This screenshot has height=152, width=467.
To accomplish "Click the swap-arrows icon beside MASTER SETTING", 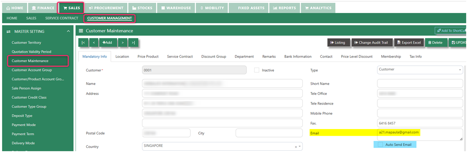I will click(8, 31).
